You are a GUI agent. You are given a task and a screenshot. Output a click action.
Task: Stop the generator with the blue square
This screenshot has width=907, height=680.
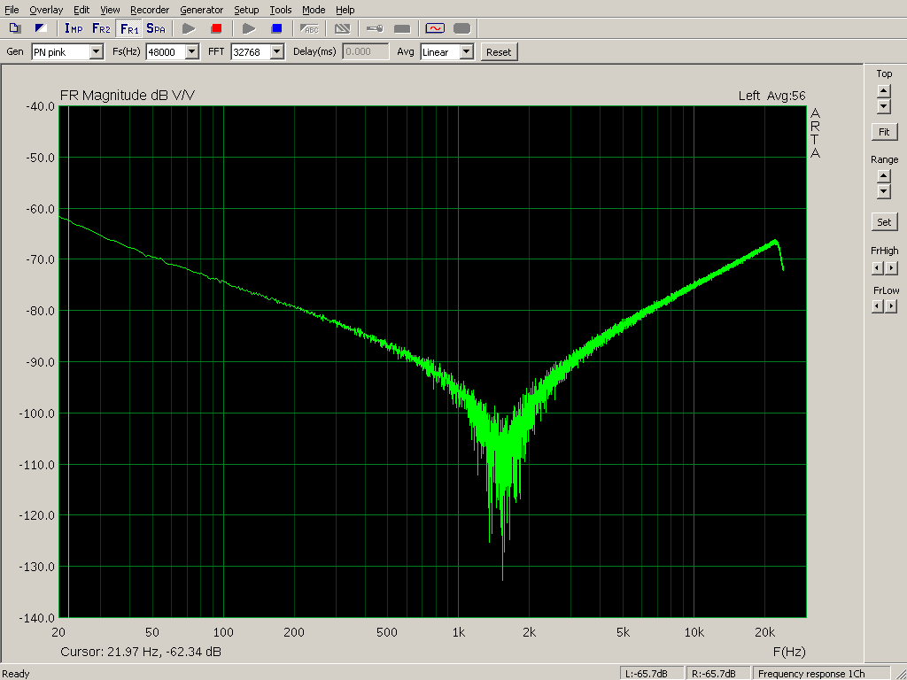276,28
